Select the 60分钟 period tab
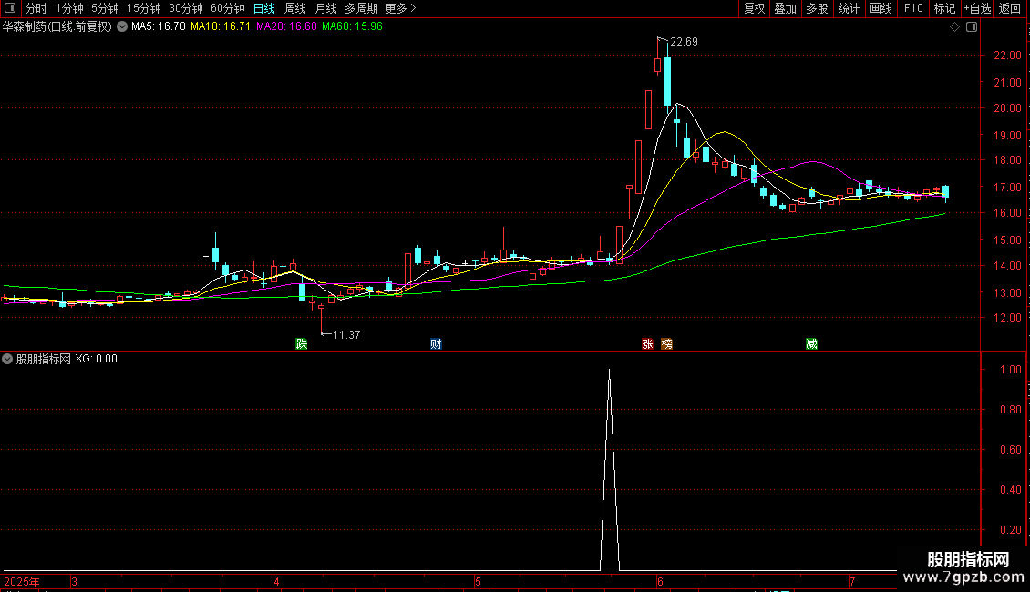Viewport: 1030px width, 592px height. coord(227,8)
